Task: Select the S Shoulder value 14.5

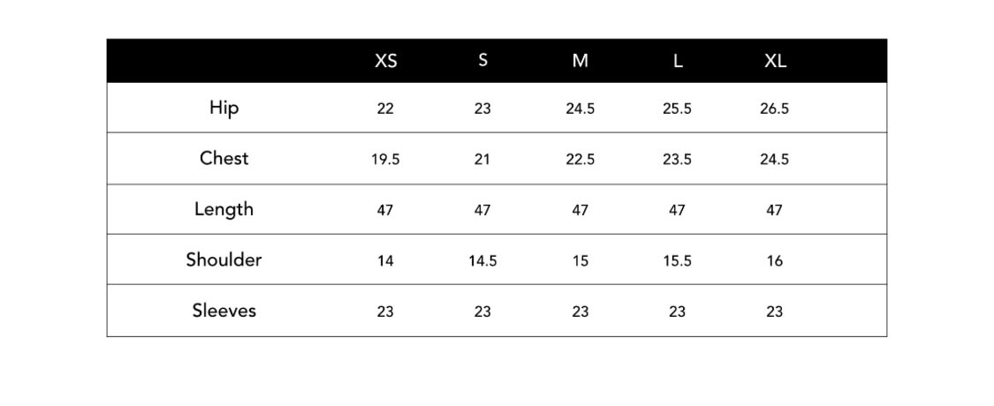Action: click(x=482, y=261)
